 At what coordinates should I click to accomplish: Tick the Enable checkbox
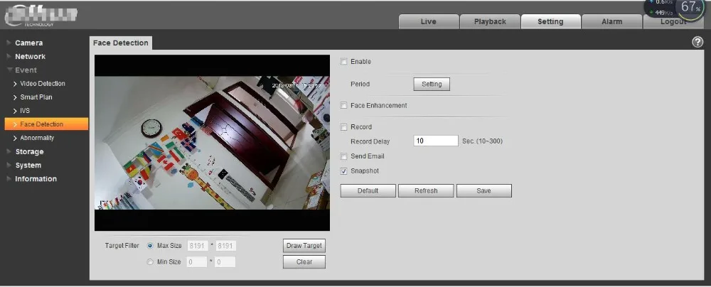point(343,62)
